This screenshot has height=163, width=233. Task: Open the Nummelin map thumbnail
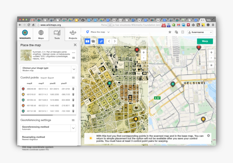(x=26, y=55)
